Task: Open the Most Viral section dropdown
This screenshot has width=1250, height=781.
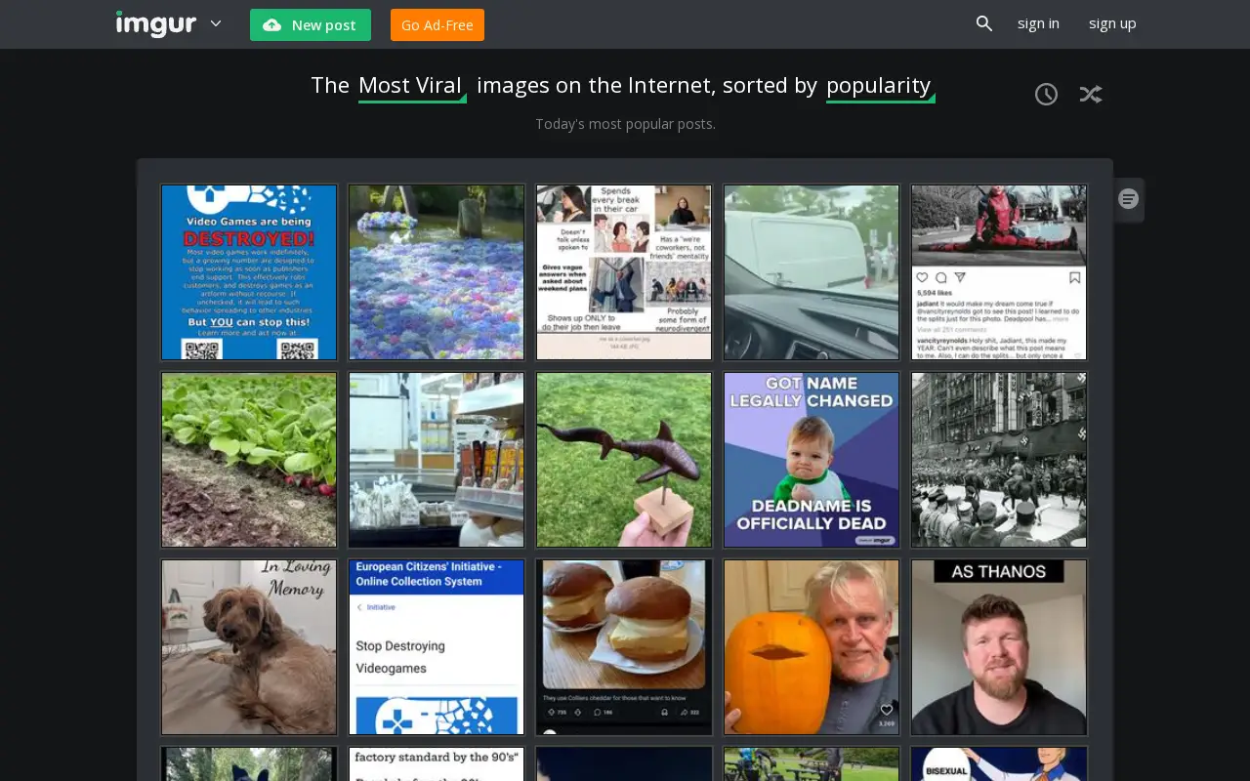Action: [x=411, y=86]
